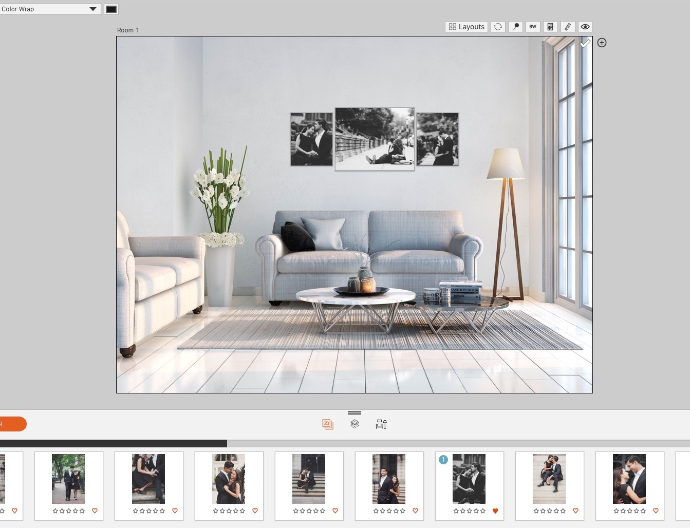This screenshot has height=528, width=690.
Task: Click the blue 1 badge on thumbnail
Action: [443, 460]
